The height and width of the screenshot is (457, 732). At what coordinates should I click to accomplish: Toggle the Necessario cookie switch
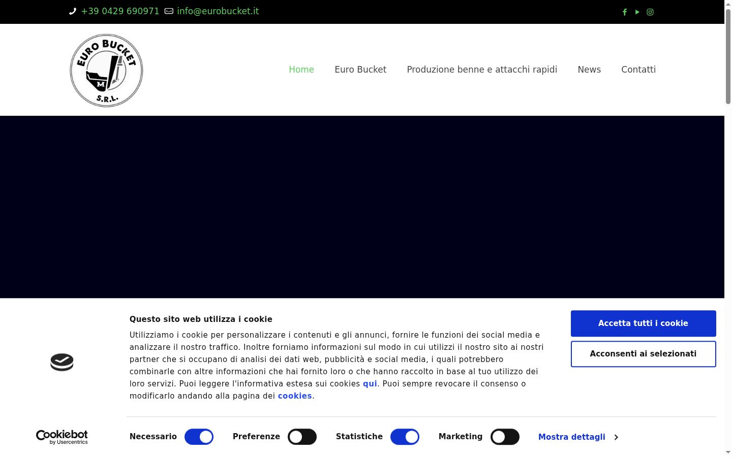point(199,437)
